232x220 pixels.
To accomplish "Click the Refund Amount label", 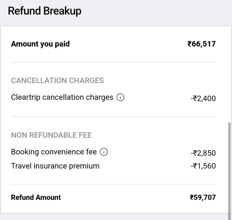I will tap(36, 198).
